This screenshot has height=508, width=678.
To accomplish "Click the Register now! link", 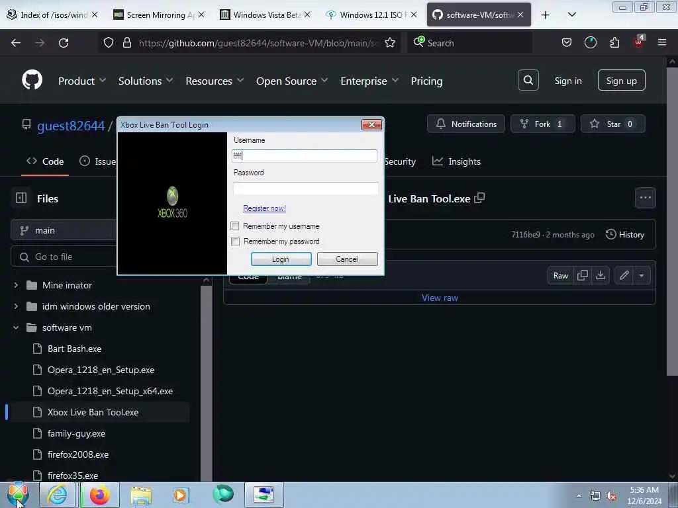I will point(264,208).
